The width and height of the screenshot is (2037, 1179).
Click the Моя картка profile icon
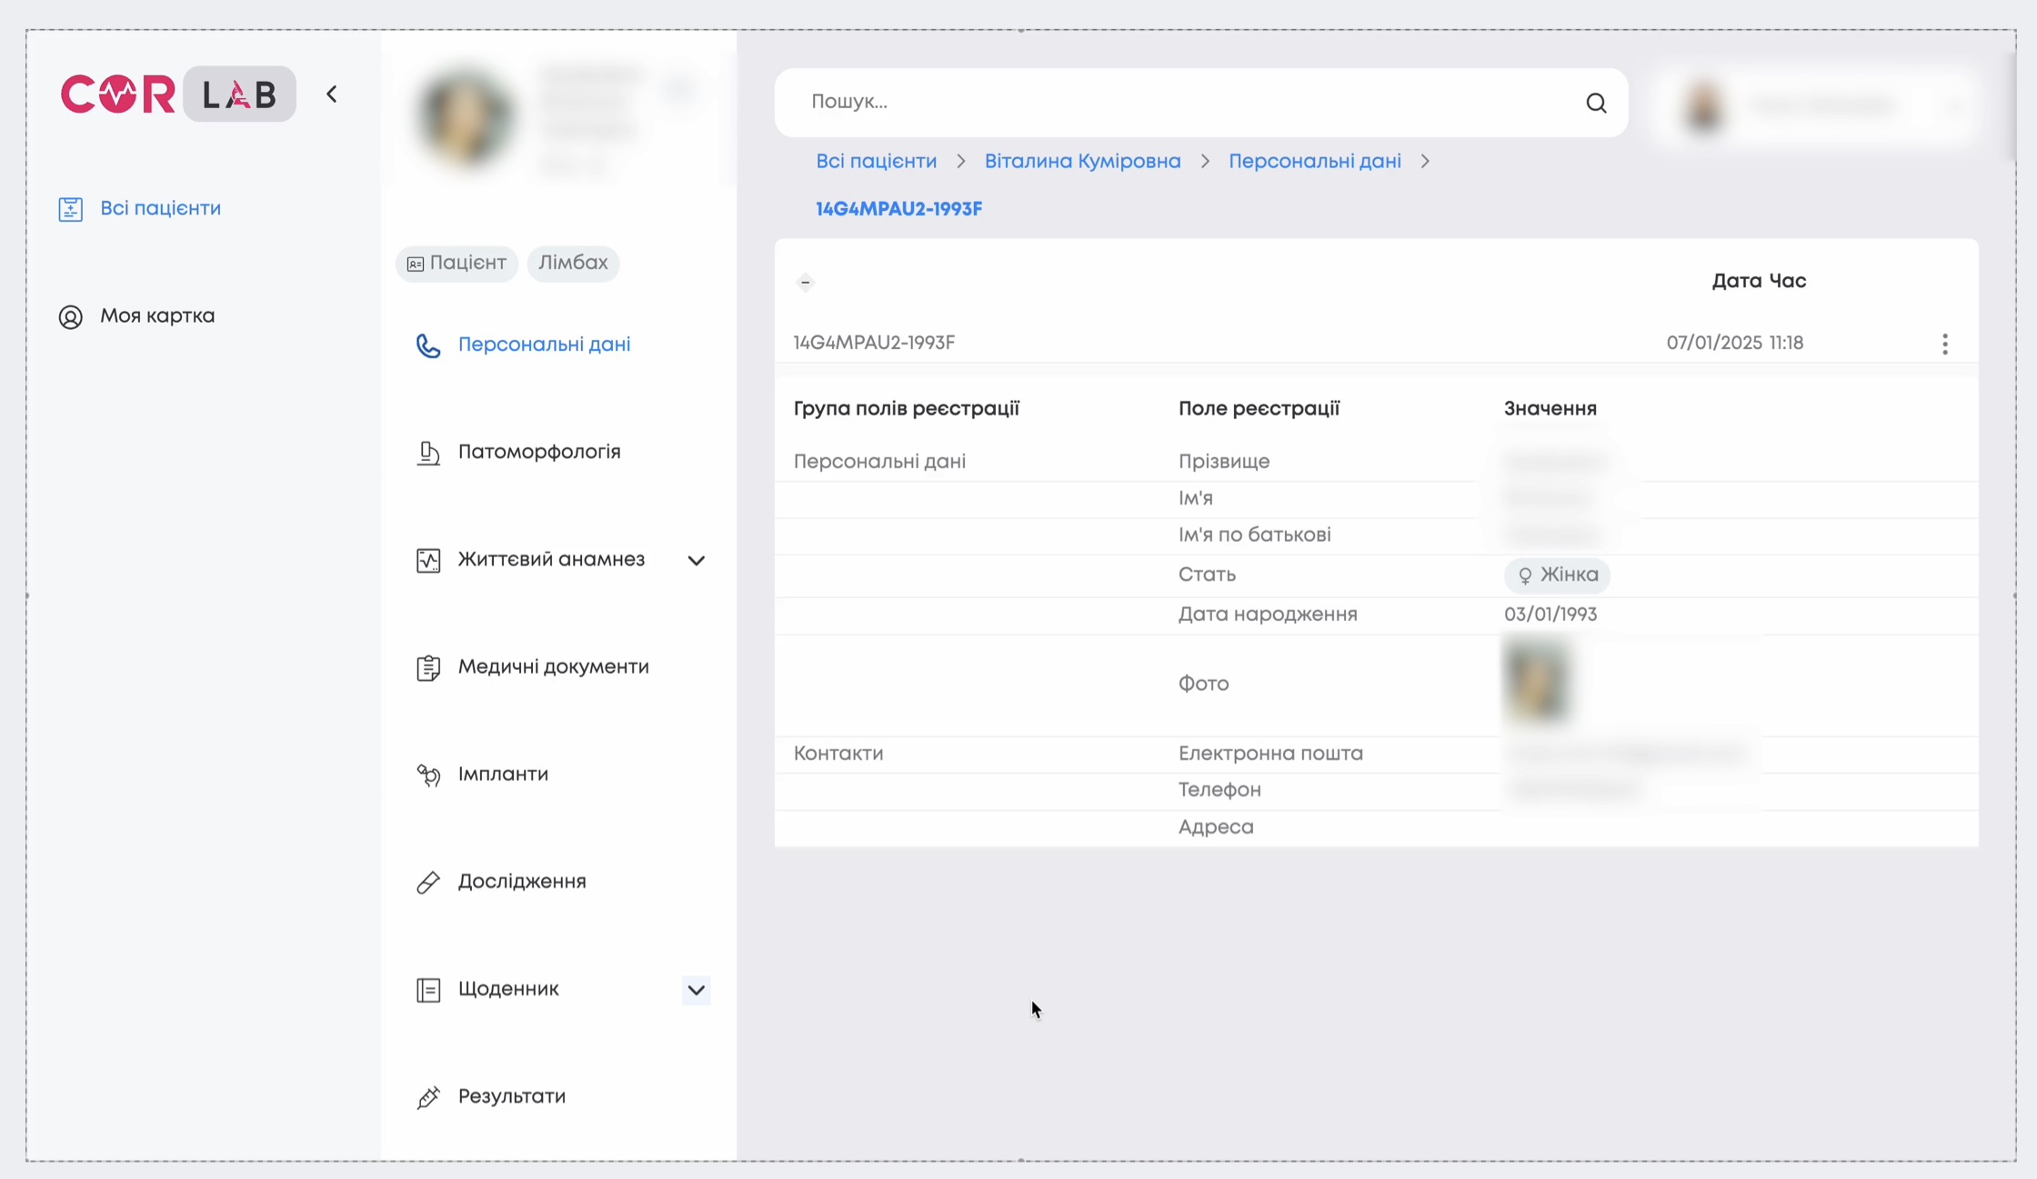(x=71, y=316)
